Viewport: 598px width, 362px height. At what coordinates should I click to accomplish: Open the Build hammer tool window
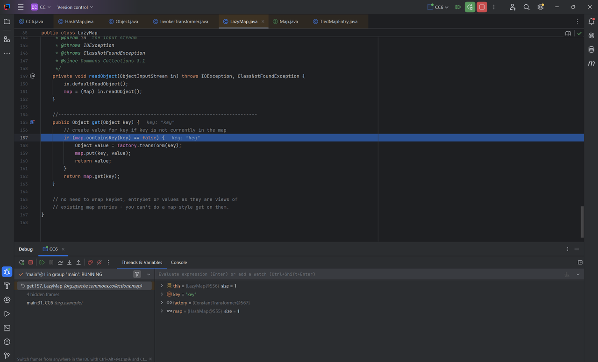(x=7, y=285)
